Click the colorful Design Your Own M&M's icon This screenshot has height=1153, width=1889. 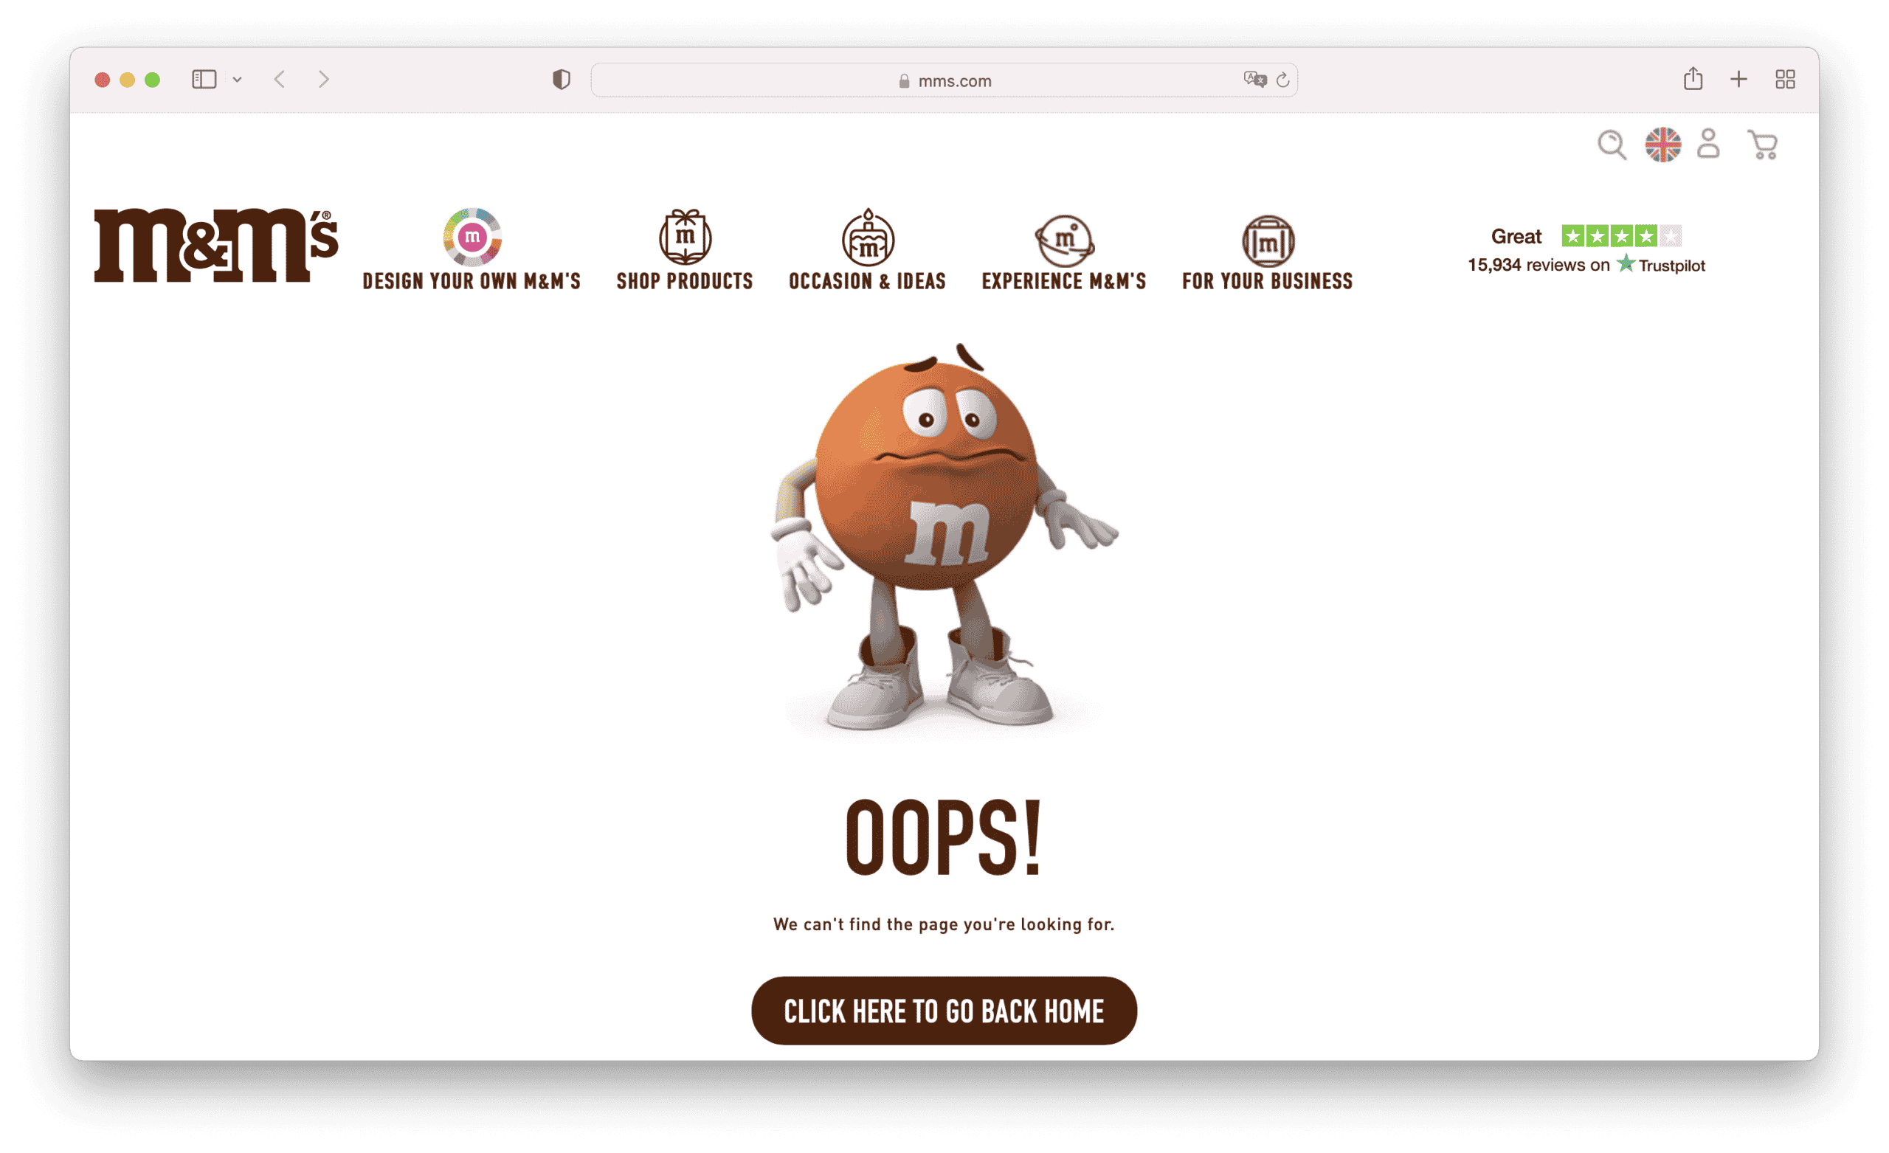472,236
